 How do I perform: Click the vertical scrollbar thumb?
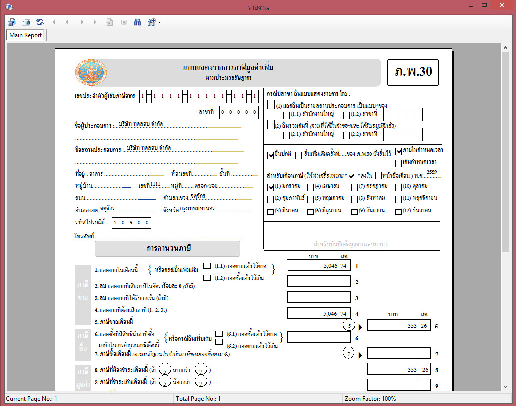pos(505,151)
